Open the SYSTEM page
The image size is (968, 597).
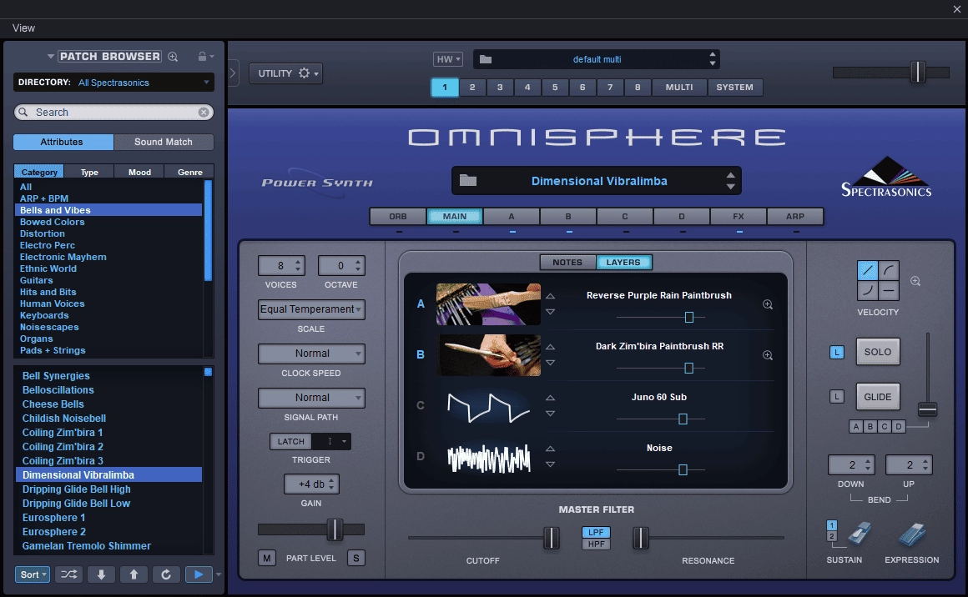coord(734,87)
